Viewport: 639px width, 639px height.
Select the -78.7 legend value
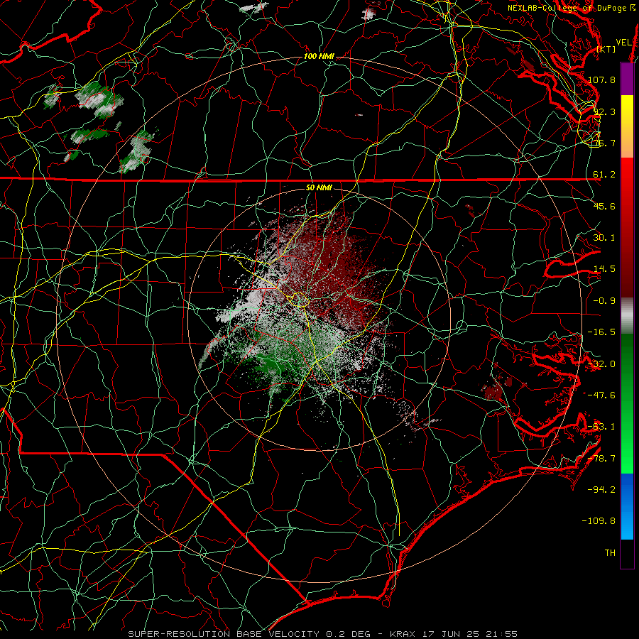(x=601, y=459)
